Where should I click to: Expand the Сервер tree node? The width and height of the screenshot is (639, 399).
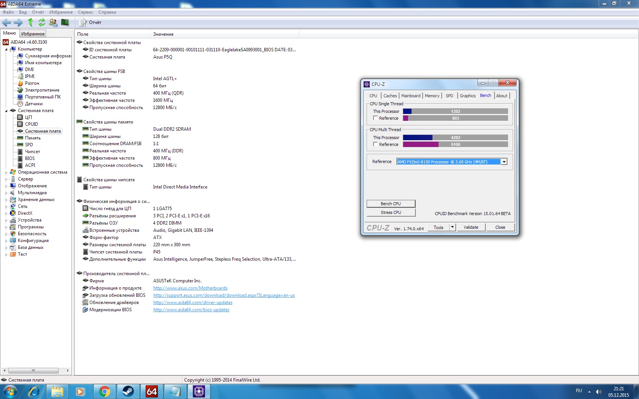pos(6,179)
